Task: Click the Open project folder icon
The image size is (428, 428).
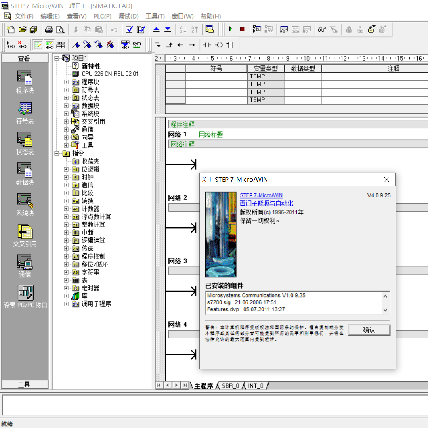Action: click(22, 29)
